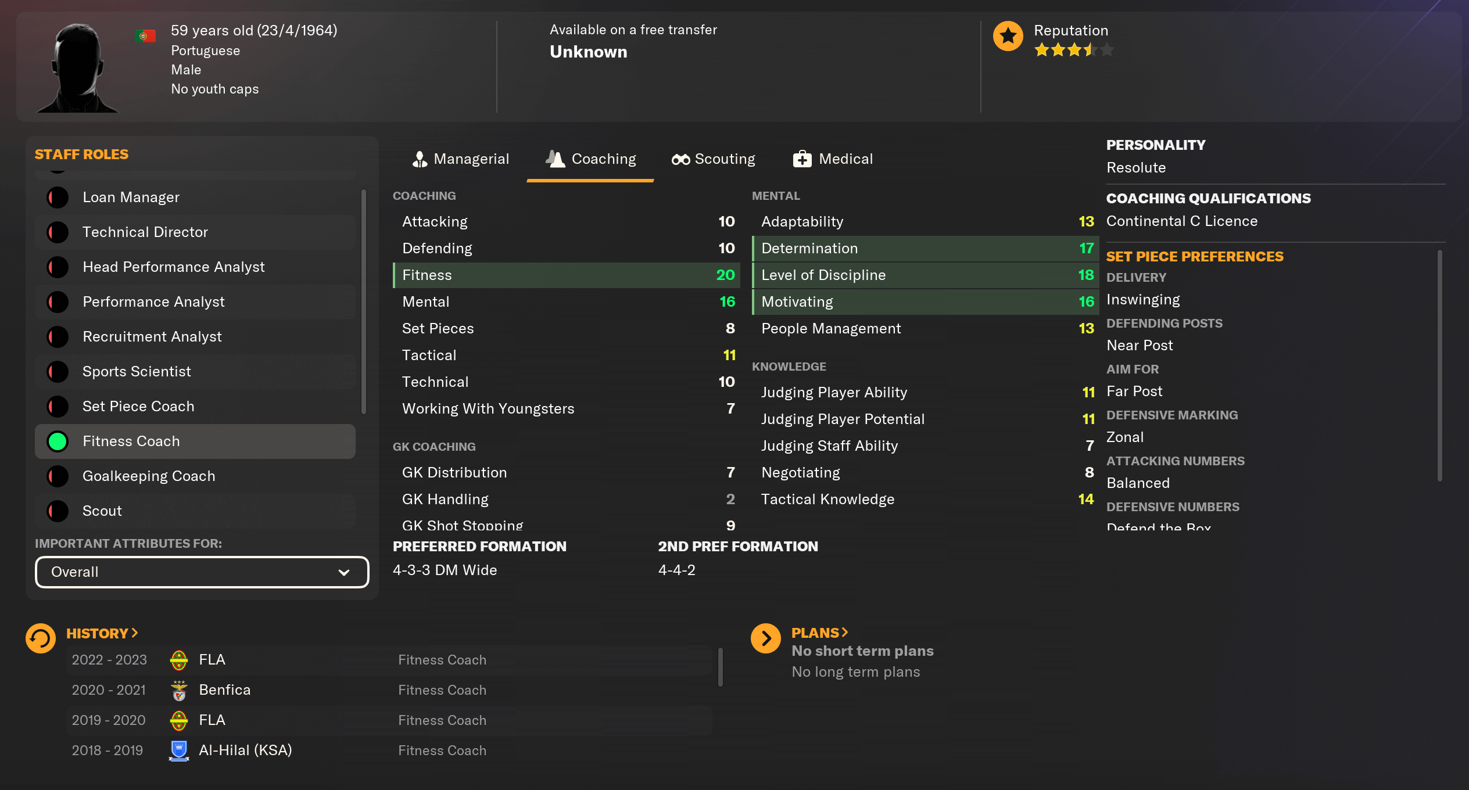The image size is (1469, 790).
Task: Click the medical kit icon beside Medical
Action: [802, 159]
